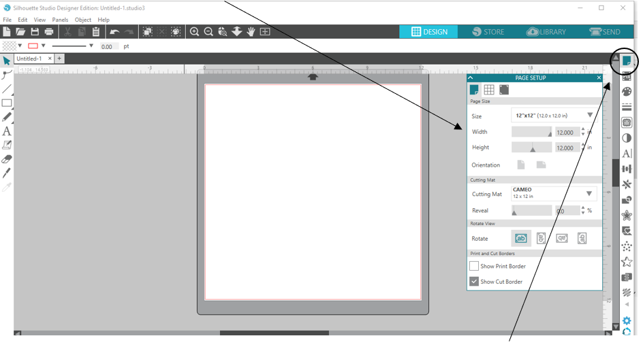
Task: Close the Page Setup panel
Action: point(599,78)
